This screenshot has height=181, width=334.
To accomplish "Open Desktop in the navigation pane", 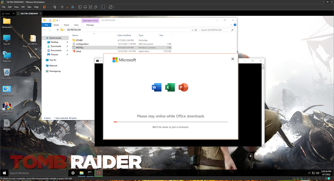I will [54, 42].
